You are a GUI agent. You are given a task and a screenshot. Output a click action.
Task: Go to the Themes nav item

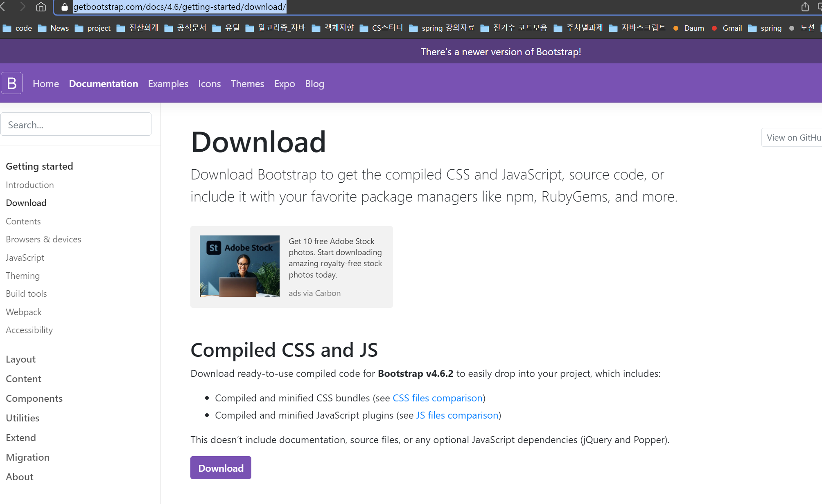(x=247, y=84)
